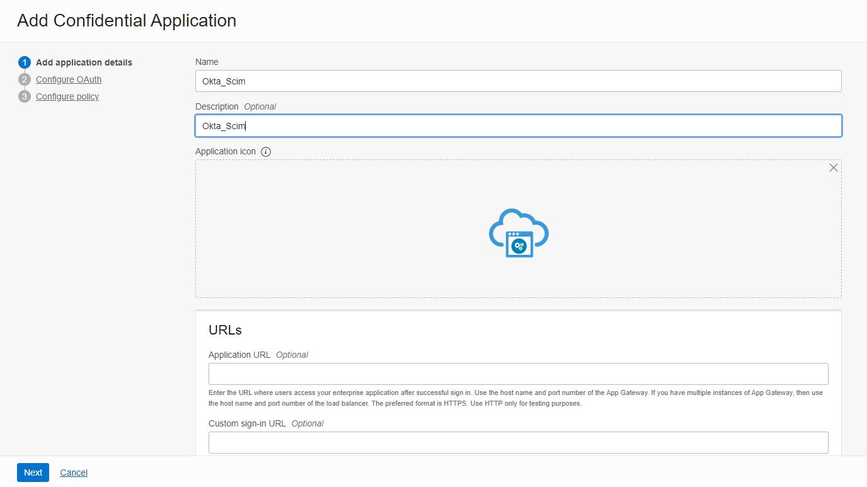Click the Application icon label
The image size is (867, 487).
click(x=226, y=151)
